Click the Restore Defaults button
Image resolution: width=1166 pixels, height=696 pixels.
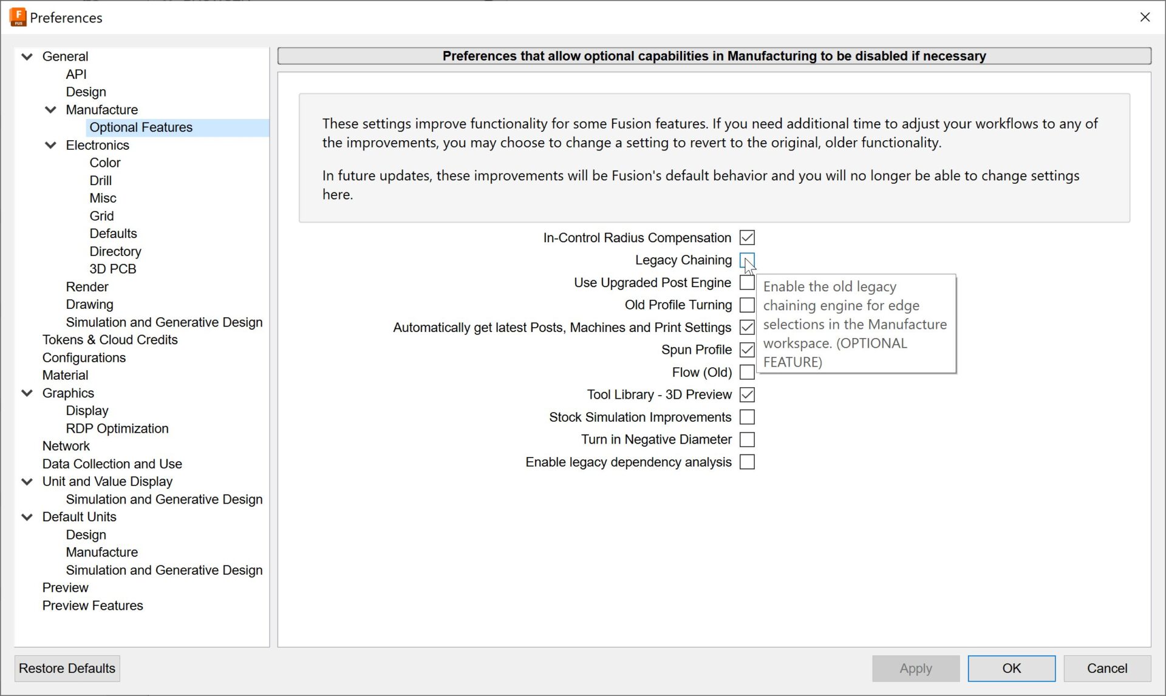pyautogui.click(x=67, y=668)
